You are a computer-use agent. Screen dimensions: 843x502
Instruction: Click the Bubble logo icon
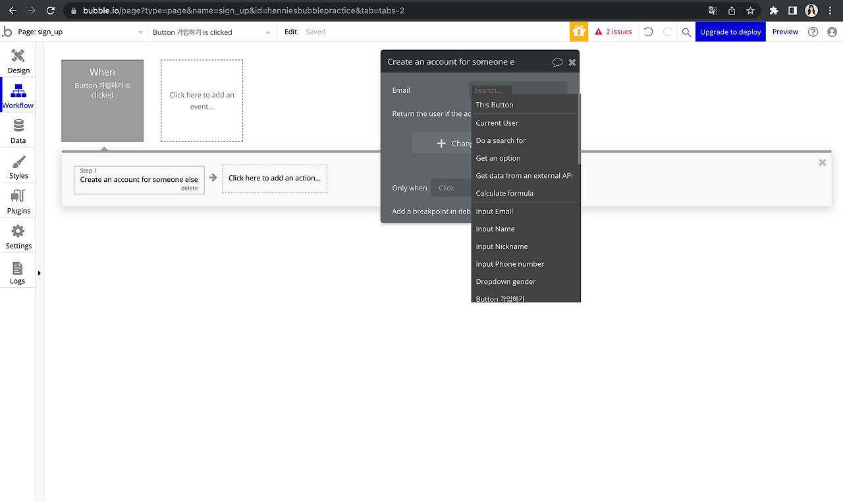(x=7, y=32)
